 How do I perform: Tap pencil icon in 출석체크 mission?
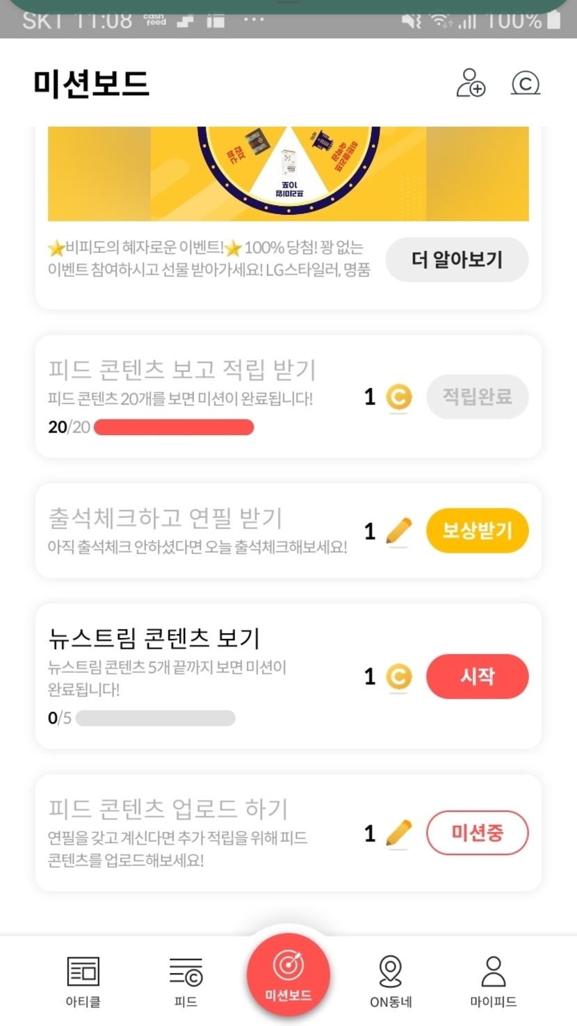398,532
